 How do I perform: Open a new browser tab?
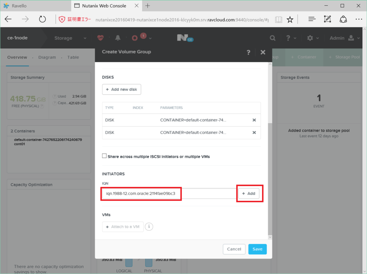pos(148,6)
